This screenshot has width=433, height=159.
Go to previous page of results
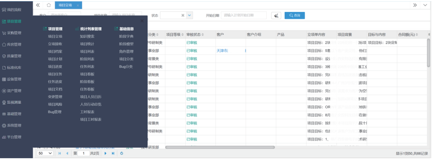tap(67, 153)
